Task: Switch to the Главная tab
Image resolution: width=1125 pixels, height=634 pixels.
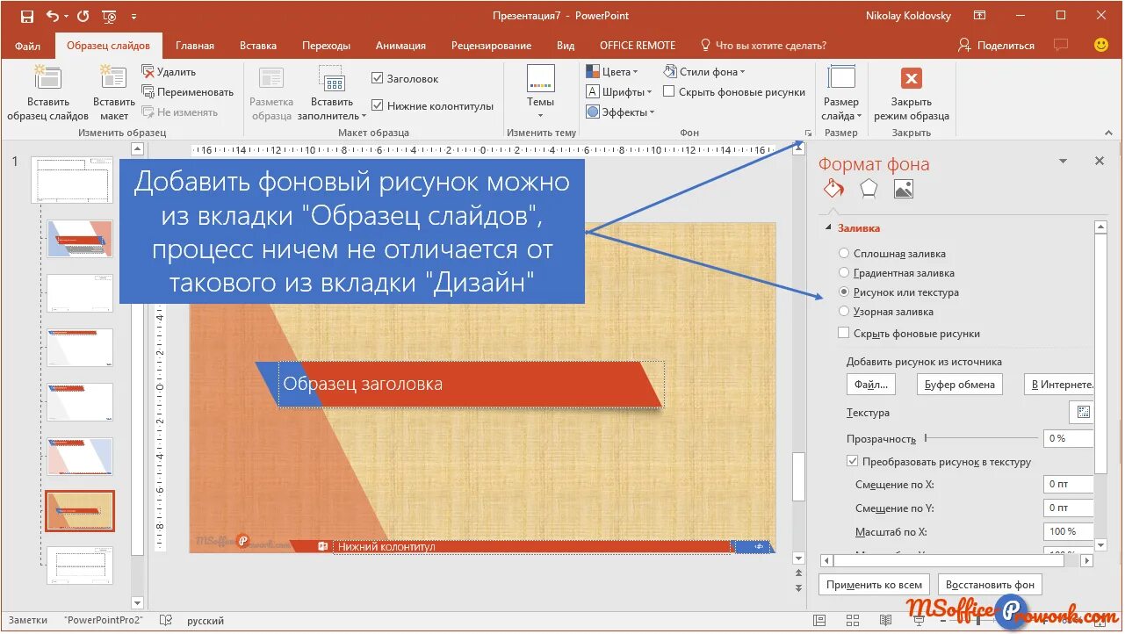Action: point(195,46)
